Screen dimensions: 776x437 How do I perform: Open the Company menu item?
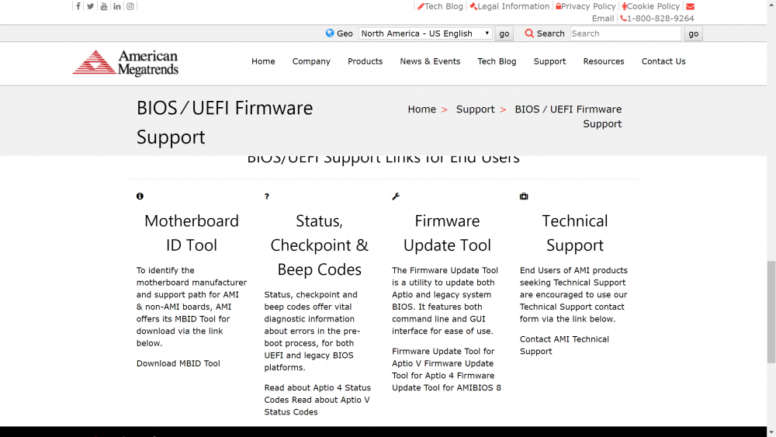pos(311,61)
